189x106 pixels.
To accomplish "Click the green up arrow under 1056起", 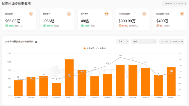I will click(x=44, y=26).
